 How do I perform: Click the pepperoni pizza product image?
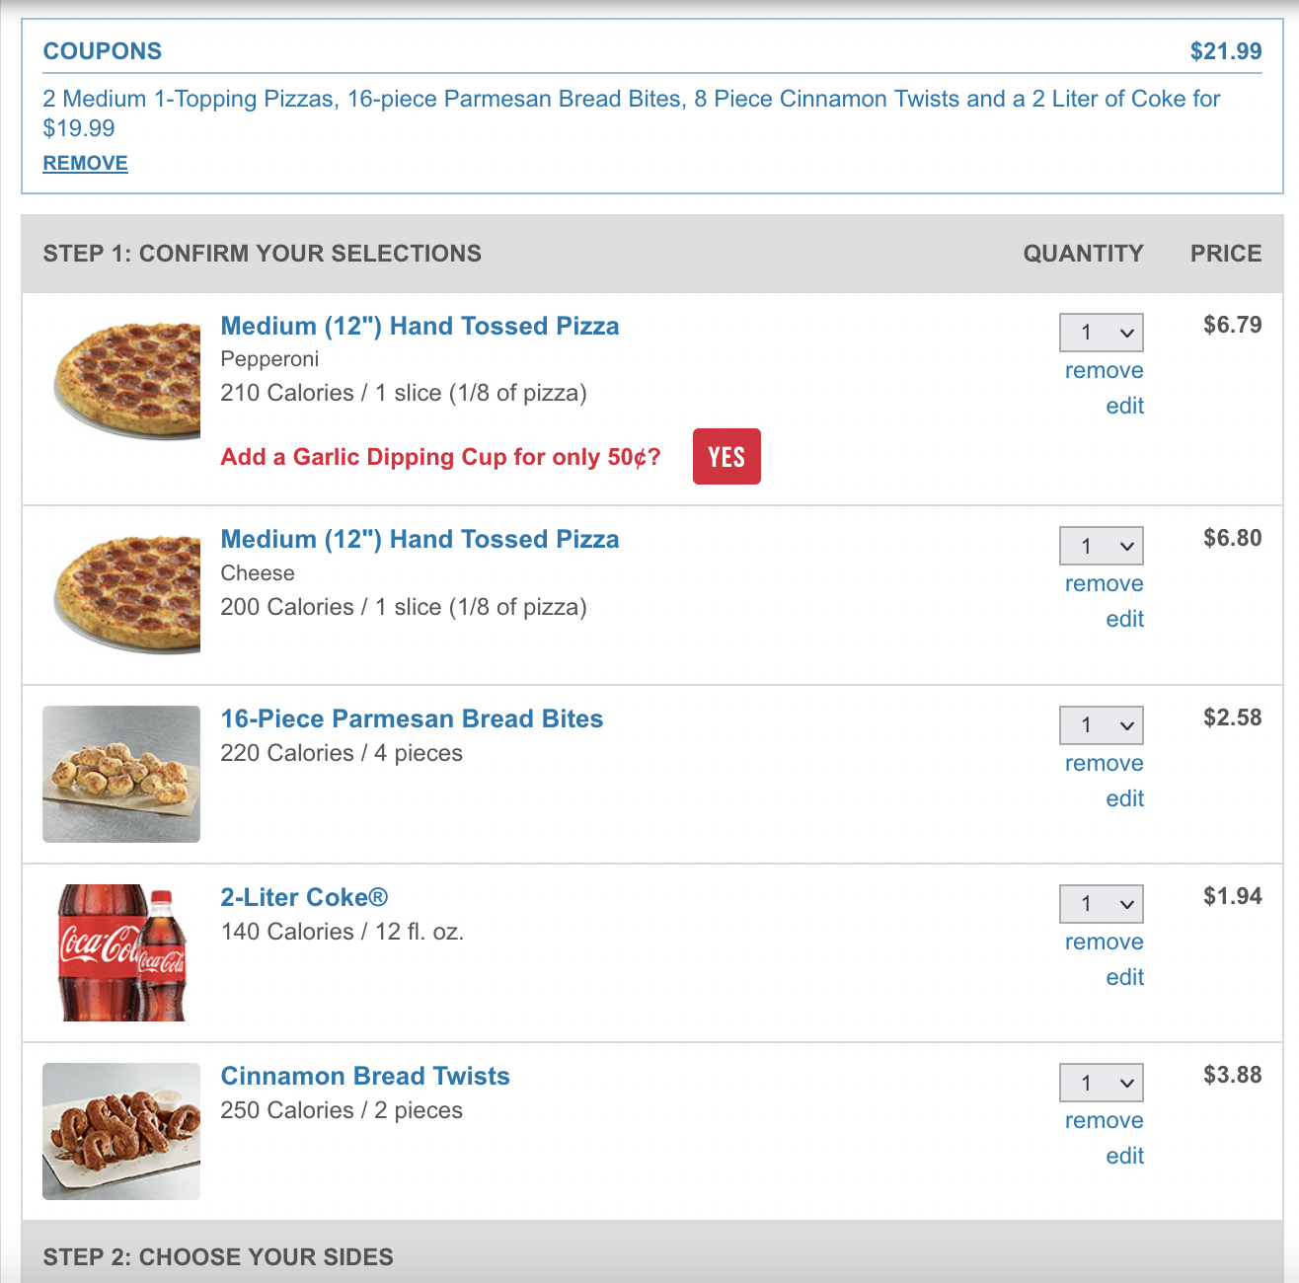point(126,380)
